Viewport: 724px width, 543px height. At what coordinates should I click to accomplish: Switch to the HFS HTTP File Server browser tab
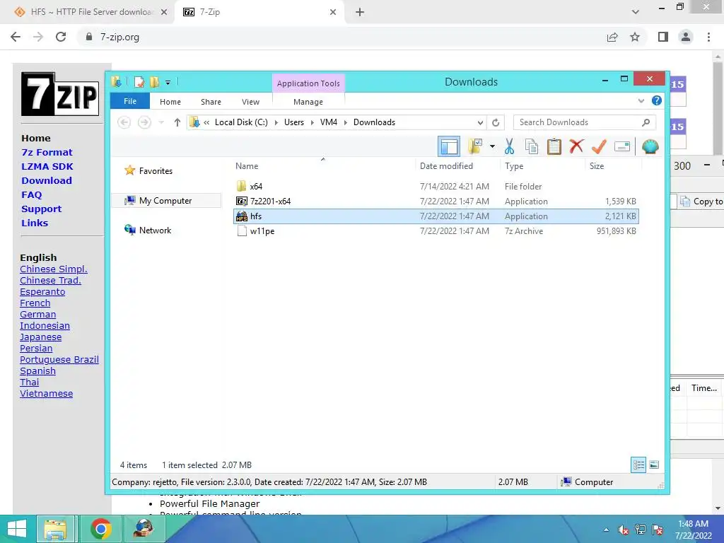click(x=90, y=12)
